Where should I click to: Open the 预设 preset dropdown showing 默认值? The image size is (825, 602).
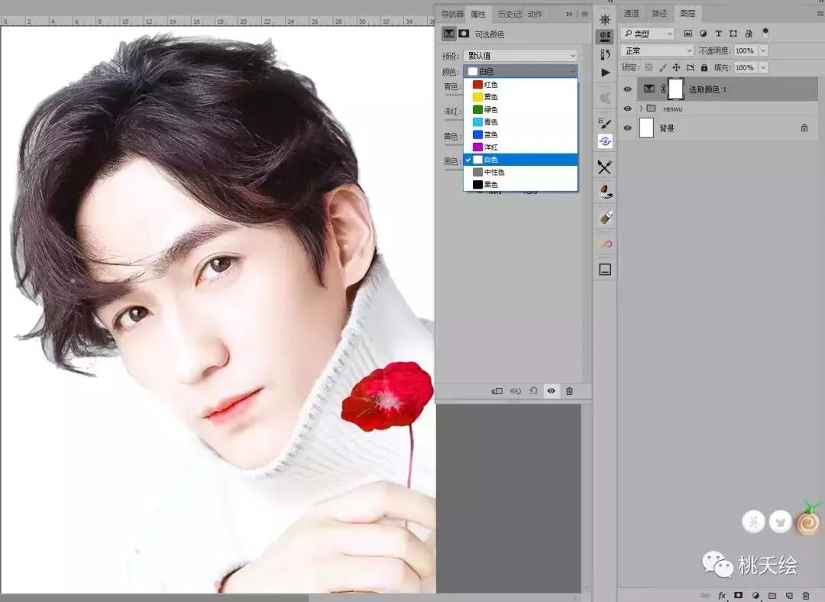pos(520,55)
